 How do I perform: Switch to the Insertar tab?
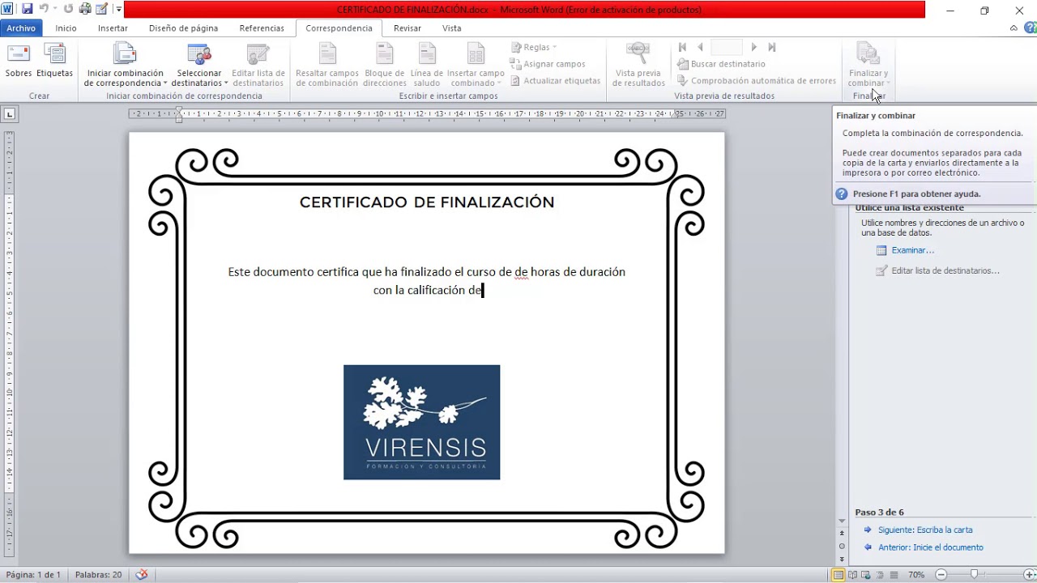[113, 28]
